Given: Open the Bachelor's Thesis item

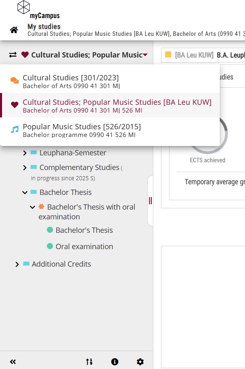Looking at the screenshot, I should (84, 230).
